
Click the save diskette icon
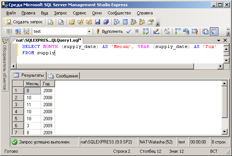tap(98, 22)
